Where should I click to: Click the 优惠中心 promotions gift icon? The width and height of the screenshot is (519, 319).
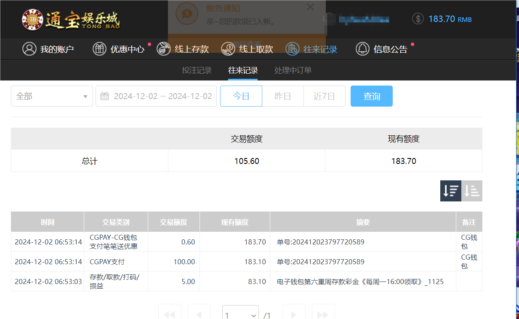99,49
